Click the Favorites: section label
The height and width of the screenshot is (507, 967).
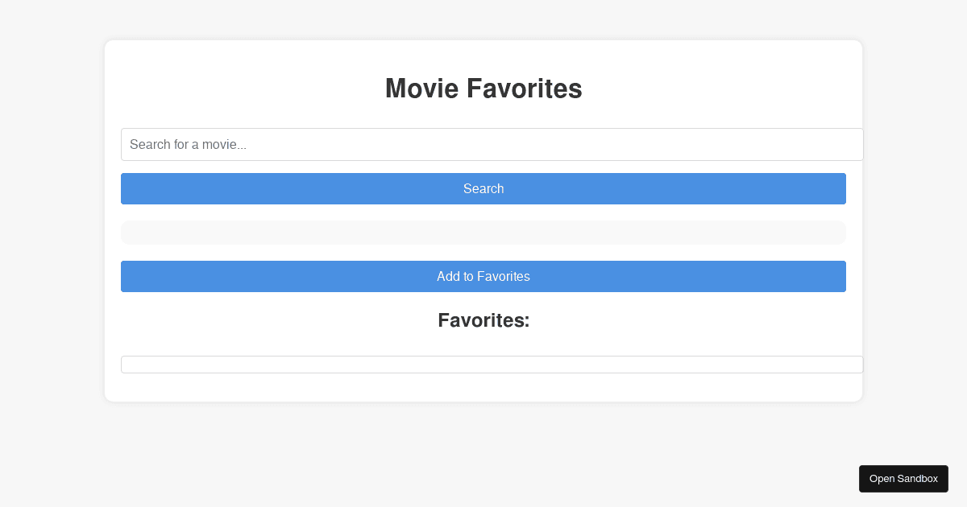click(483, 319)
